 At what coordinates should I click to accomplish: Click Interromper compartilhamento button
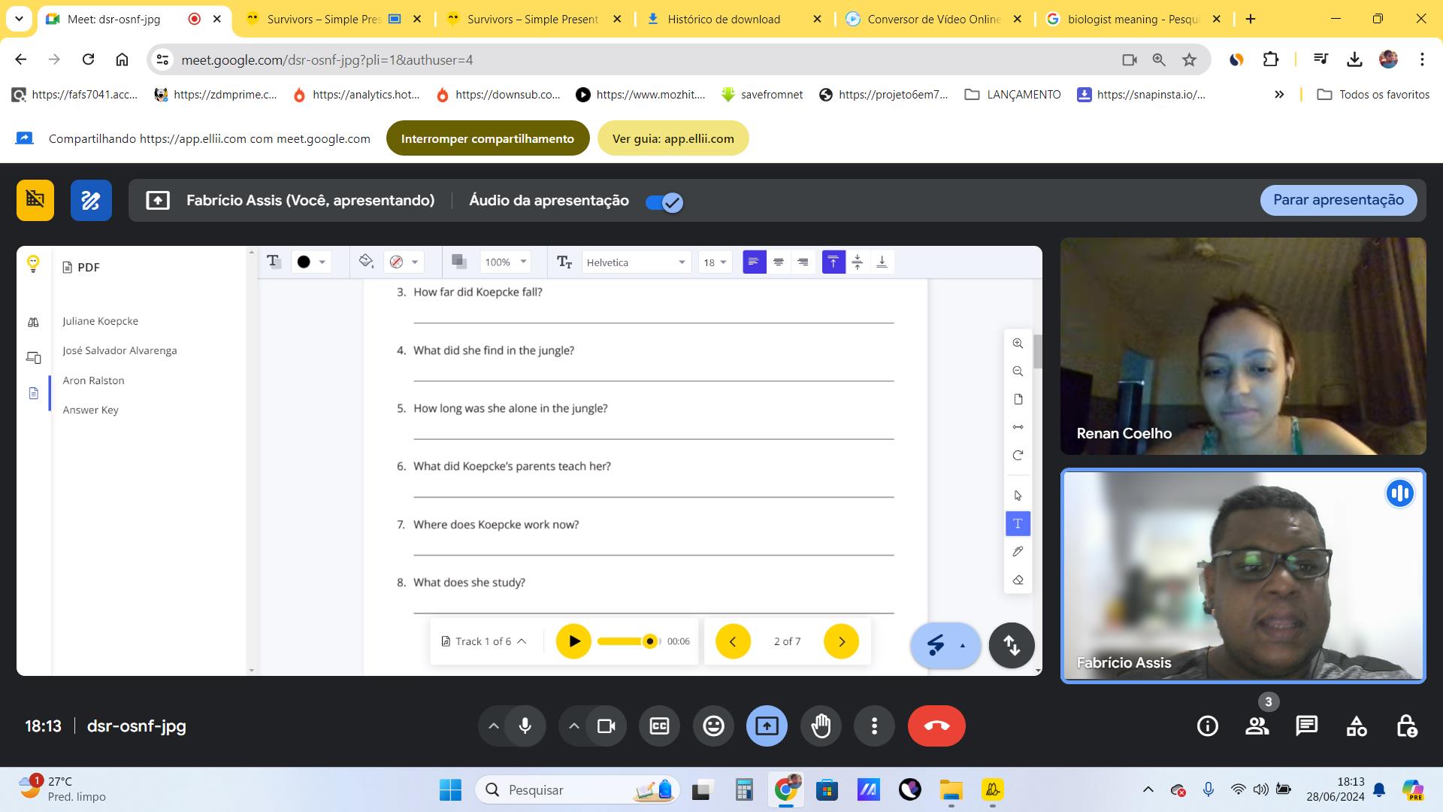pos(487,138)
